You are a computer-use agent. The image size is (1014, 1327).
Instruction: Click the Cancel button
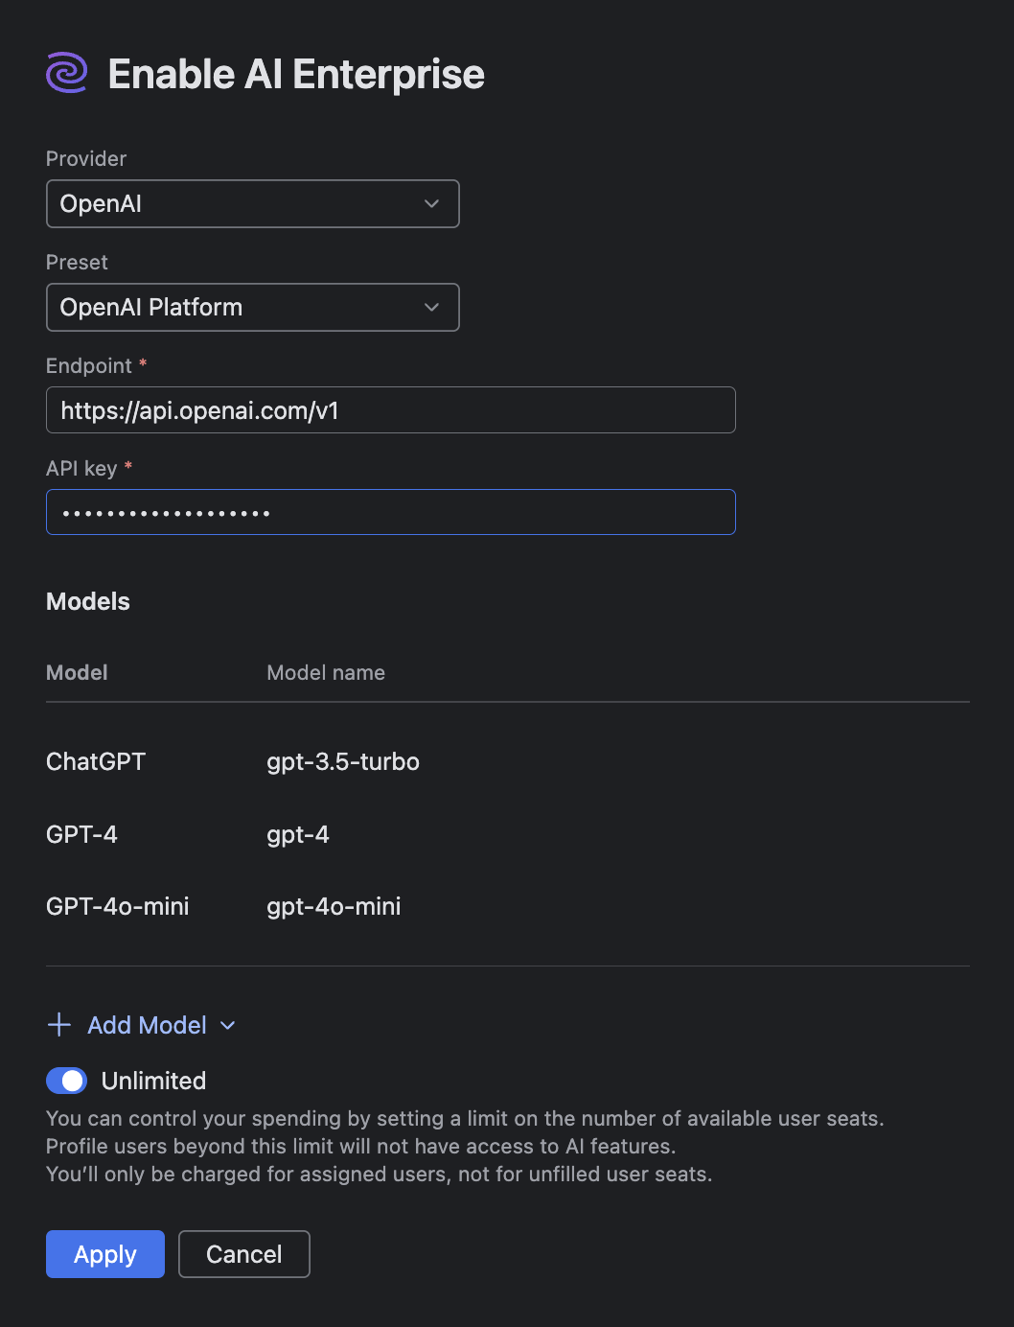pyautogui.click(x=243, y=1254)
